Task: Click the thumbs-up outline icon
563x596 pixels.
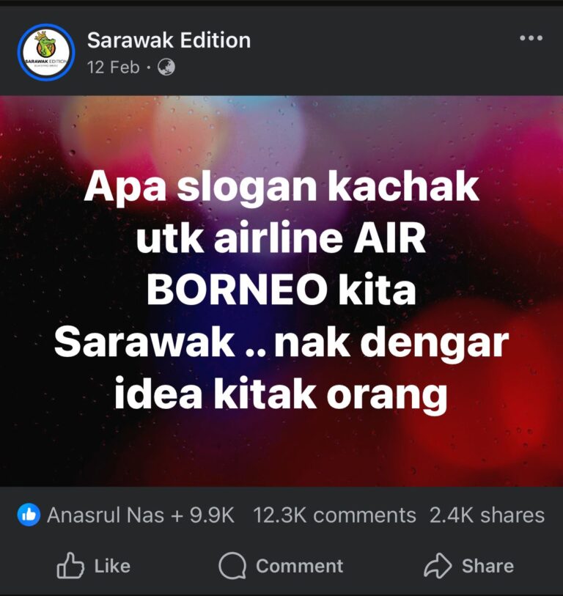Action: coord(70,566)
